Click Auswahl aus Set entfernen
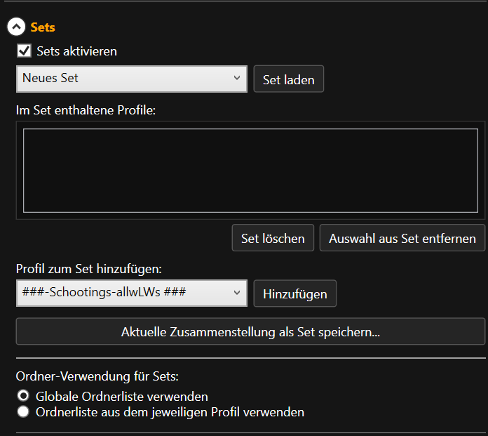Screen dimensions: 488x436 402,238
